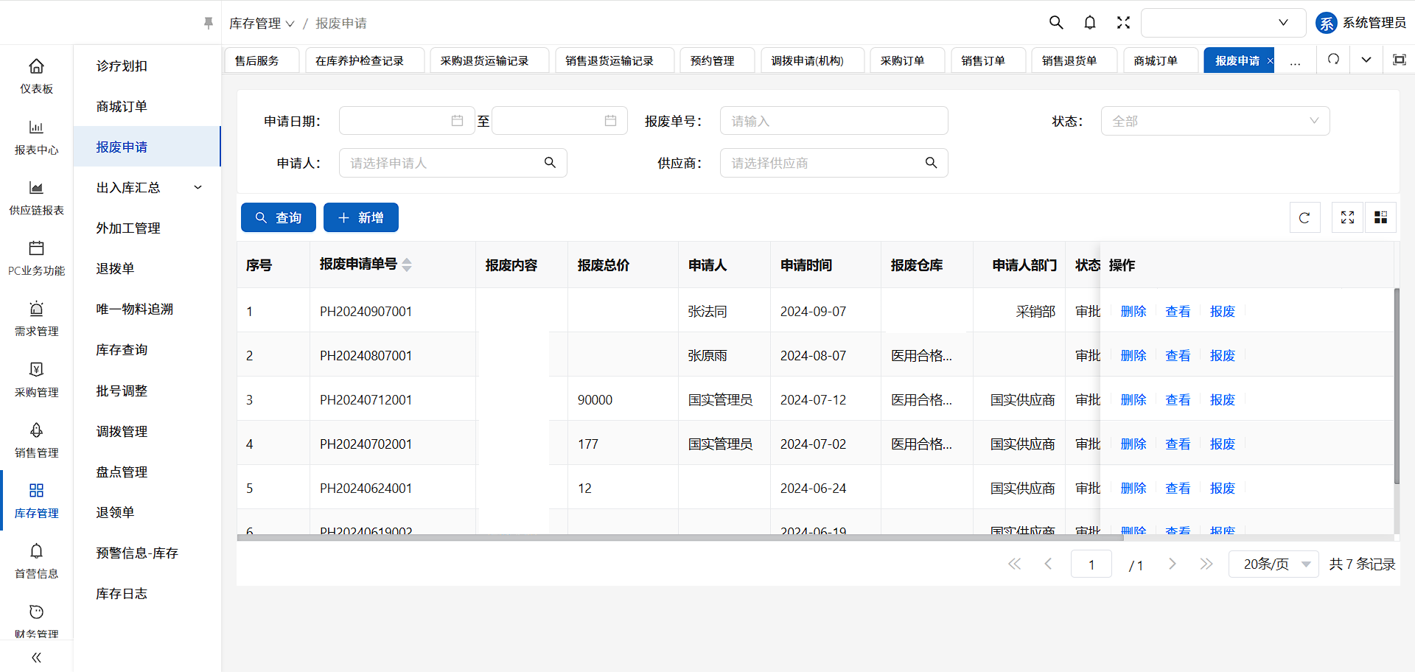Switch to the 采购订单 tab
This screenshot has height=672, width=1415.
(903, 60)
